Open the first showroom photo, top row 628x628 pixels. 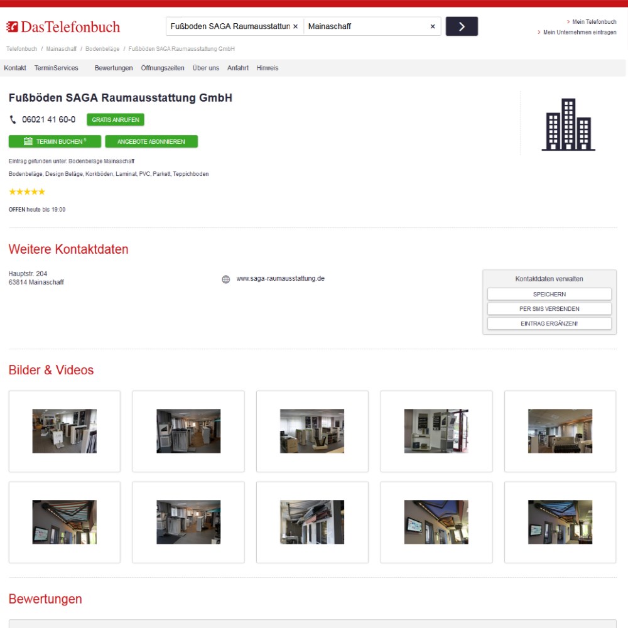point(65,431)
